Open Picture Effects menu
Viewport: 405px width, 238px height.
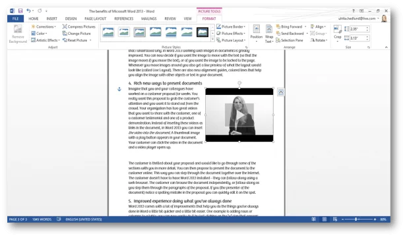(x=231, y=34)
